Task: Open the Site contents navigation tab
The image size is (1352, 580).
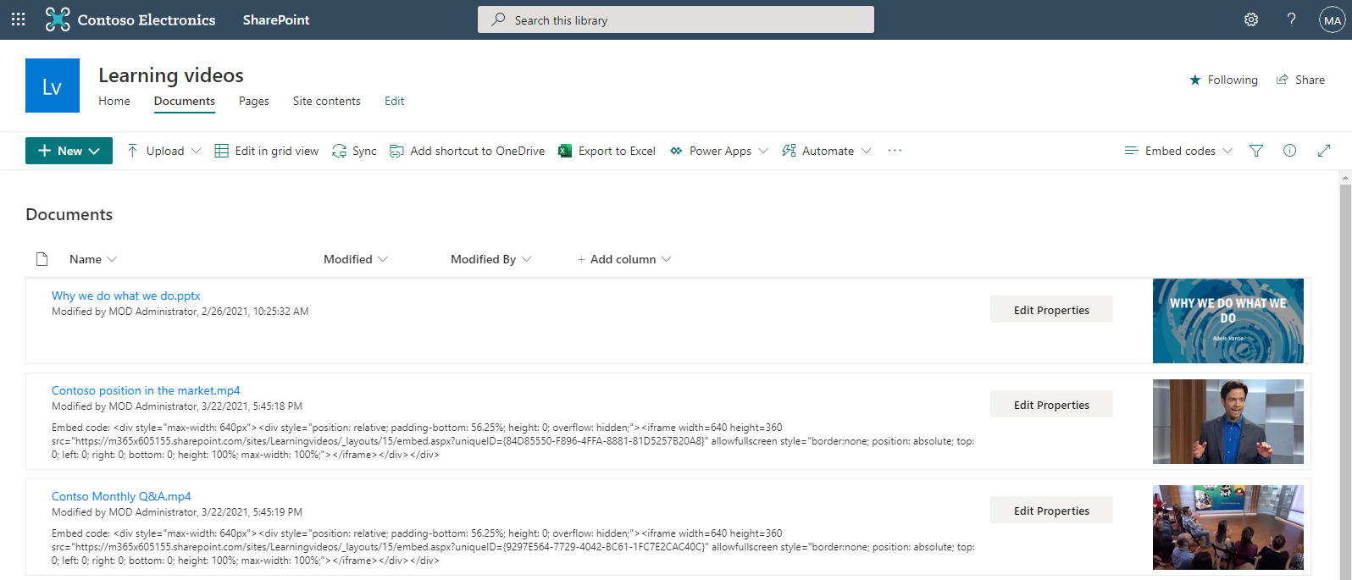Action: pos(327,101)
